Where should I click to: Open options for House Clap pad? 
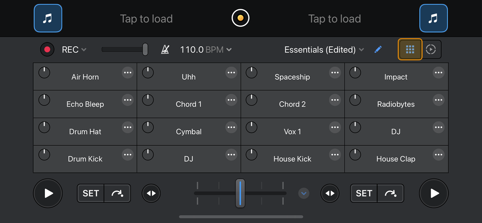coord(438,155)
